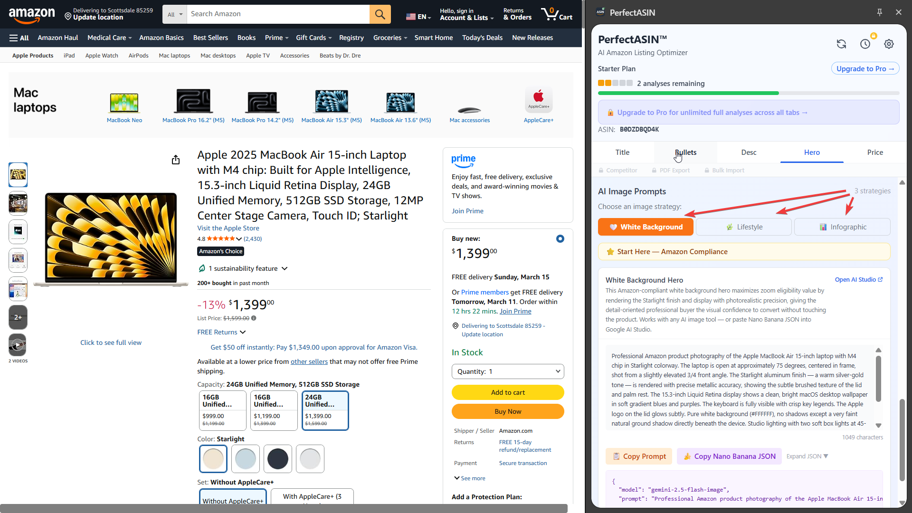The height and width of the screenshot is (513, 912).
Task: Open PerfectASIN settings gear
Action: 889,44
